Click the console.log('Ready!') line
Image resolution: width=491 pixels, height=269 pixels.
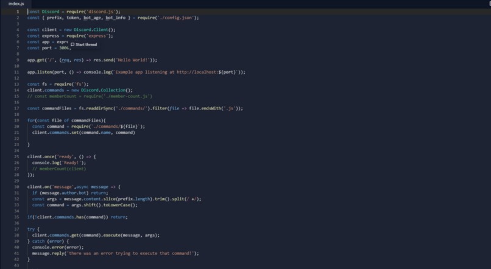pos(59,163)
